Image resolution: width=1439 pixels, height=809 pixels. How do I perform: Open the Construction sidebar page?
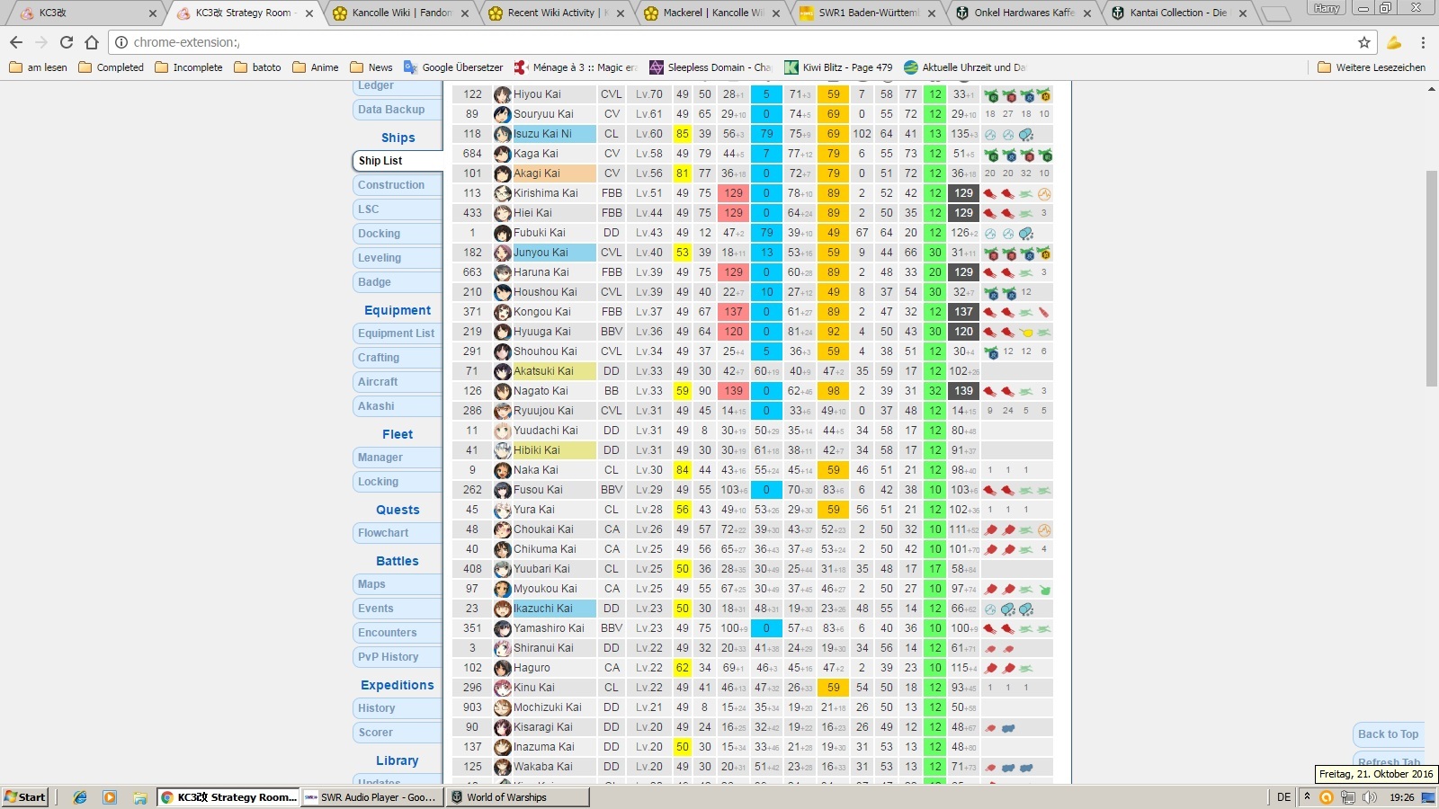tap(391, 185)
